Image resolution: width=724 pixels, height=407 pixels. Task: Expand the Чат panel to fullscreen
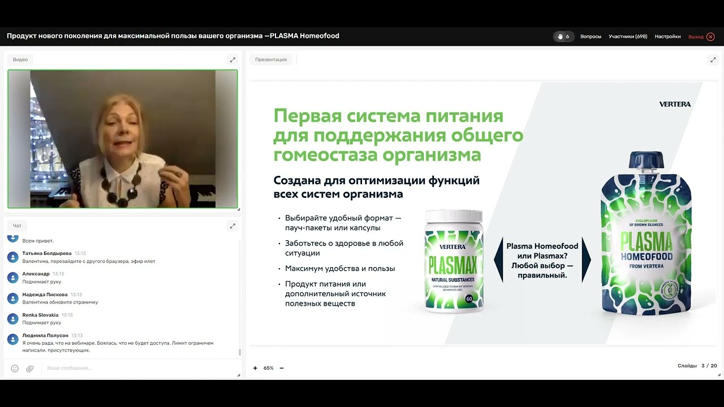tap(232, 226)
